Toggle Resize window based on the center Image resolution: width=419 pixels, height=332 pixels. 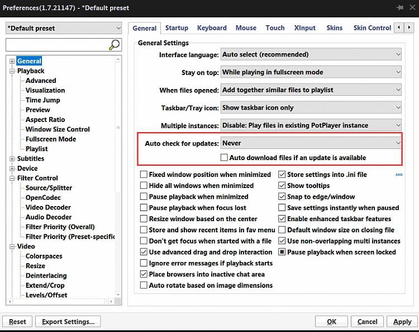point(144,219)
